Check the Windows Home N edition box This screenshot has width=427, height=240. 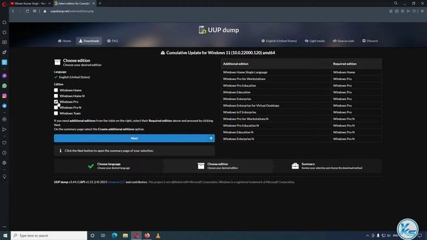pyautogui.click(x=56, y=96)
